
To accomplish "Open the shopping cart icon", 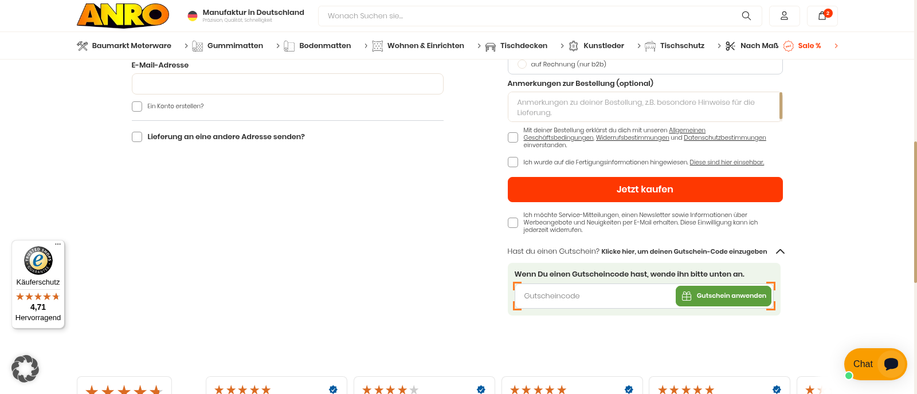I will (822, 15).
